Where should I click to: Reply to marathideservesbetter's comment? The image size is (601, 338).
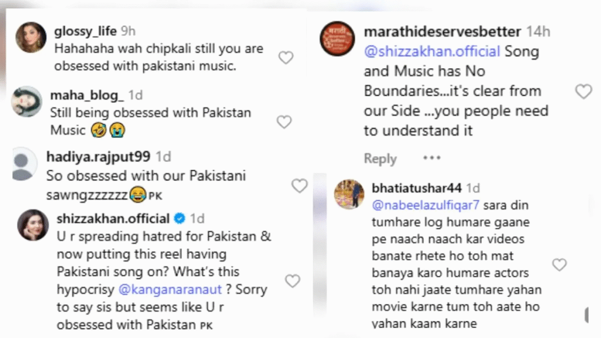tap(380, 158)
